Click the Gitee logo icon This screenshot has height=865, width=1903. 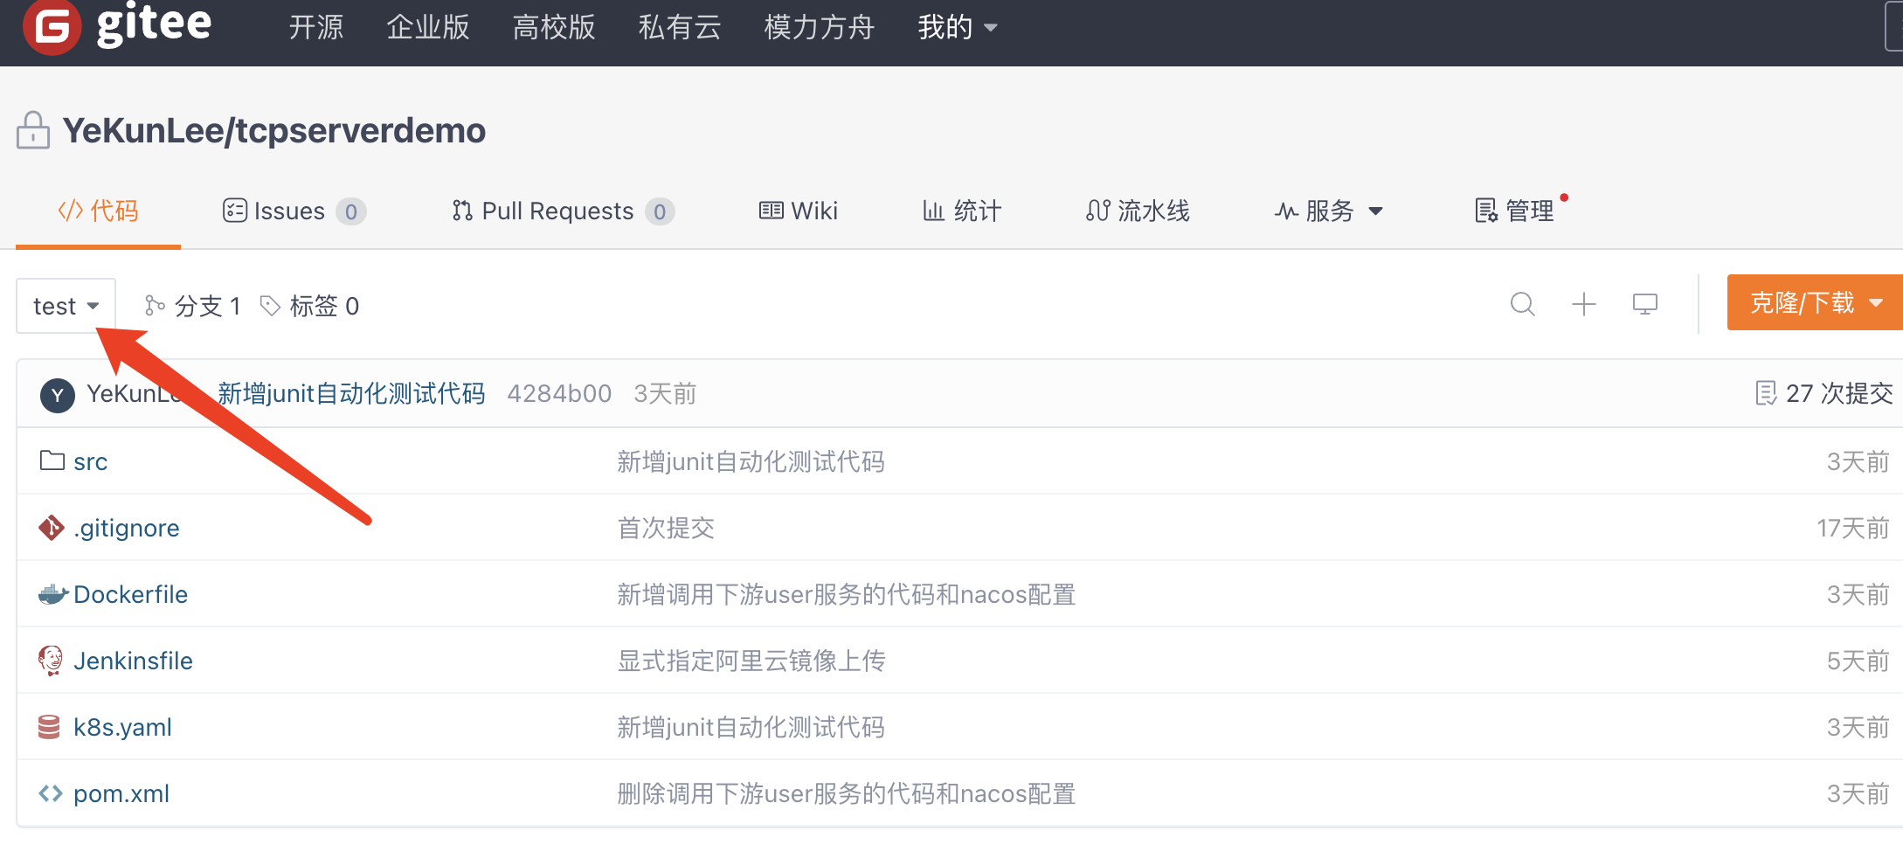52,26
